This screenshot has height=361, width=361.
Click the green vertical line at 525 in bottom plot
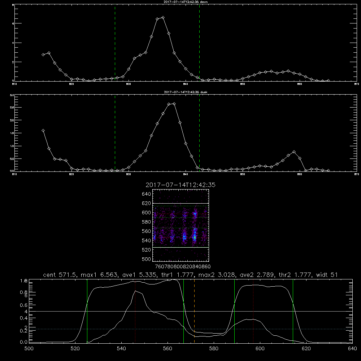(87, 311)
